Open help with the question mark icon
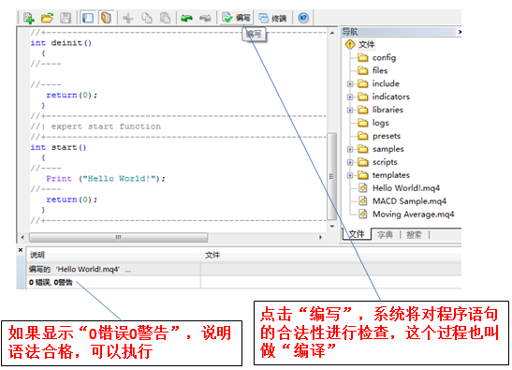The height and width of the screenshot is (370, 512). (303, 18)
